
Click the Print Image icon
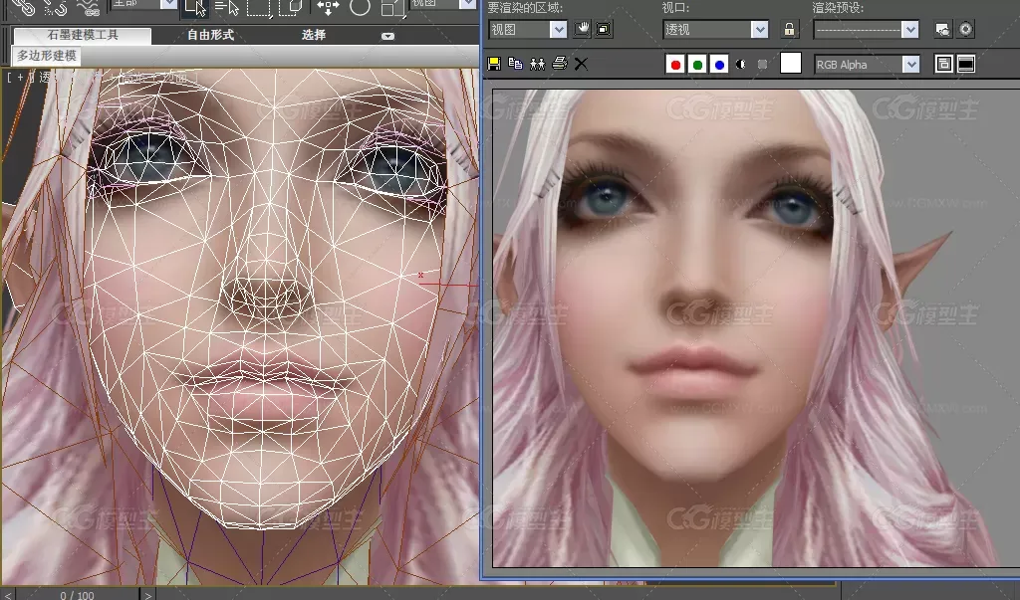tap(560, 64)
